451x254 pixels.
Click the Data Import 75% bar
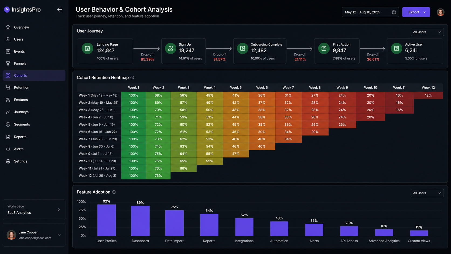point(175,223)
